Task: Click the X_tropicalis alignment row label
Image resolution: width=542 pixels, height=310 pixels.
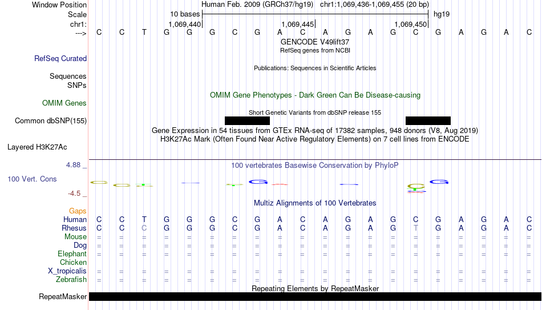Action: point(67,271)
